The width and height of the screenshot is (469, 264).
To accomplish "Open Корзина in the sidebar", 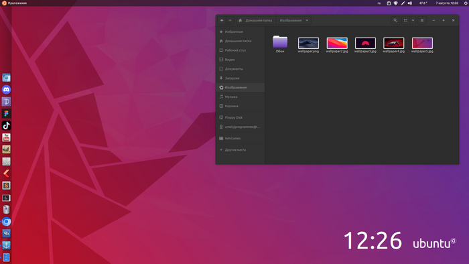I will pos(240,106).
